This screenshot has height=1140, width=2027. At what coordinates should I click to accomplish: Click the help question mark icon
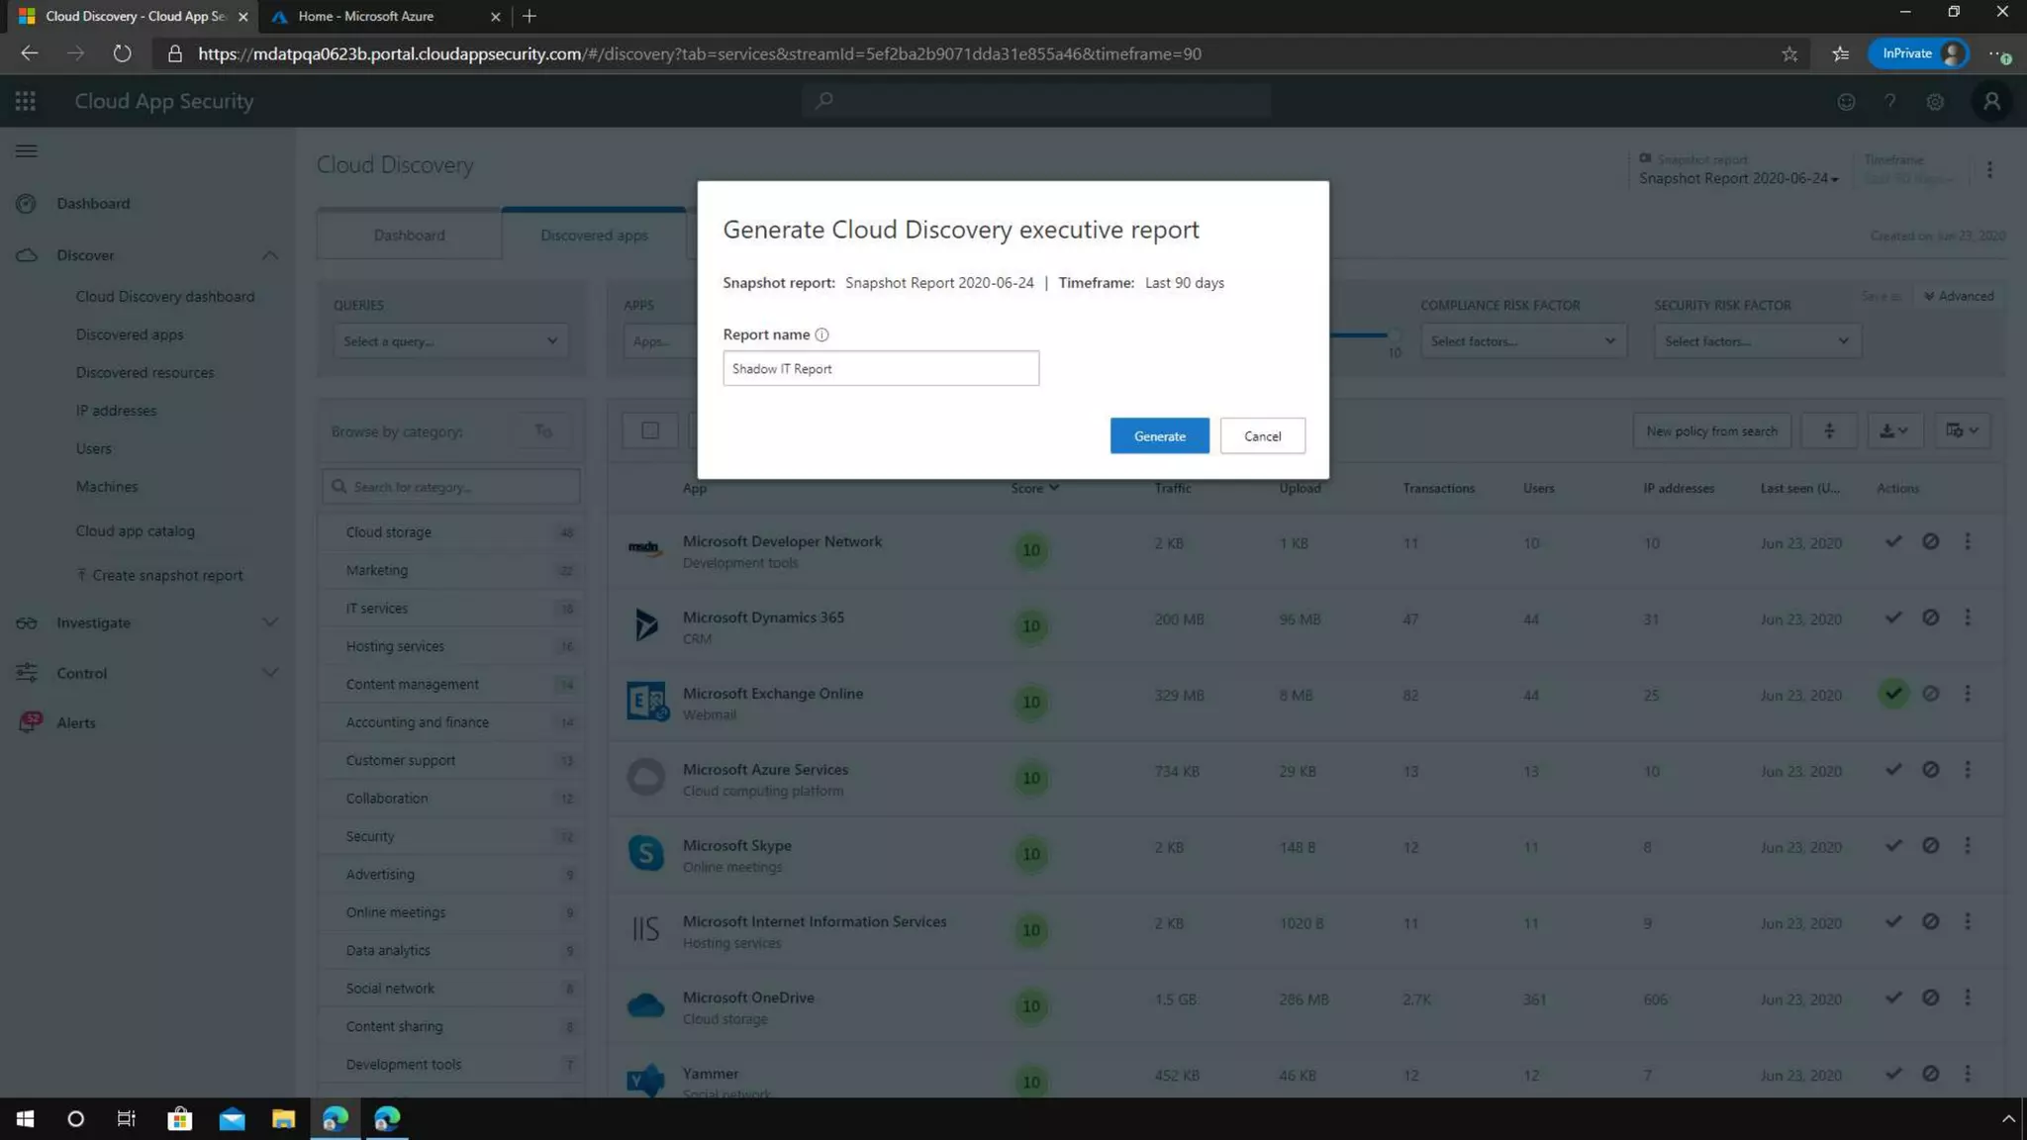1889,102
